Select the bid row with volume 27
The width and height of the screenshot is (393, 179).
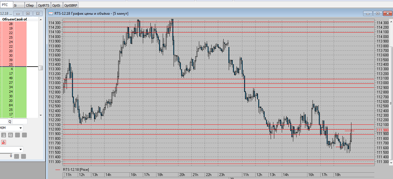14,83
